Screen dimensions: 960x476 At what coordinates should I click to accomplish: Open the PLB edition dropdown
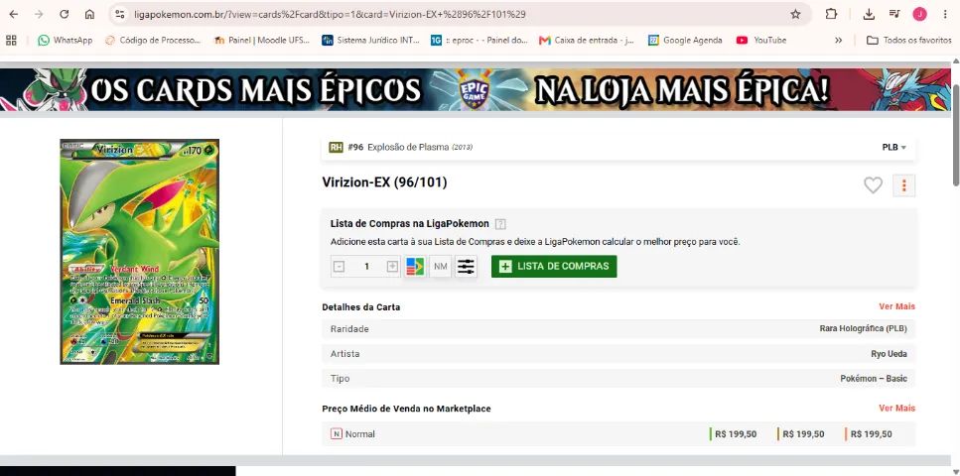893,147
